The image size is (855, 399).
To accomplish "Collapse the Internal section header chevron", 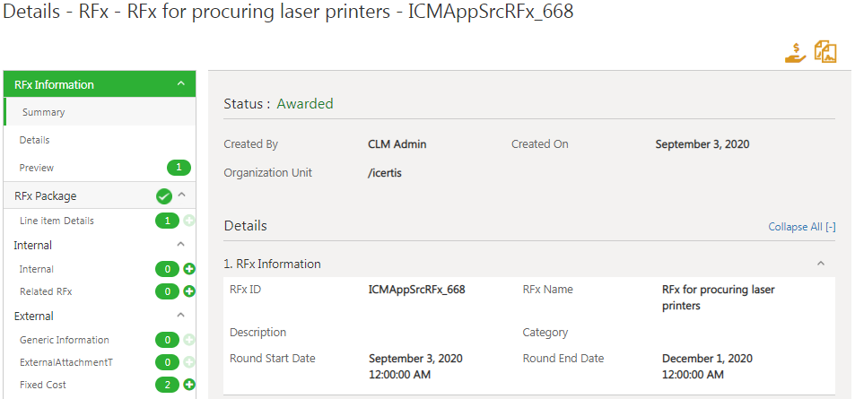I will pos(181,245).
